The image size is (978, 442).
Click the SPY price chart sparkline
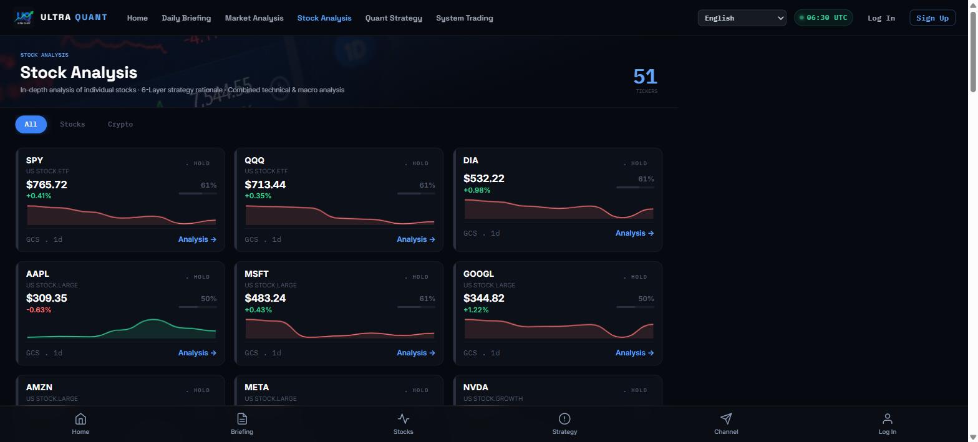point(121,214)
